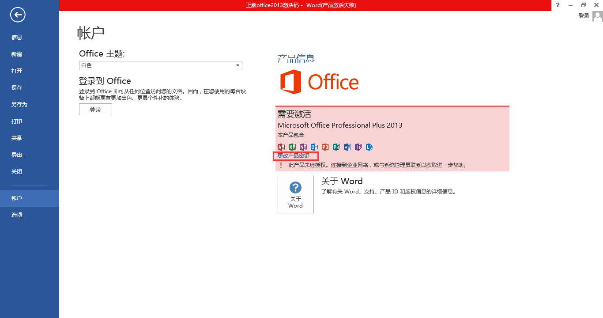
Task: Click the Publisher application icon
Action: 336,147
